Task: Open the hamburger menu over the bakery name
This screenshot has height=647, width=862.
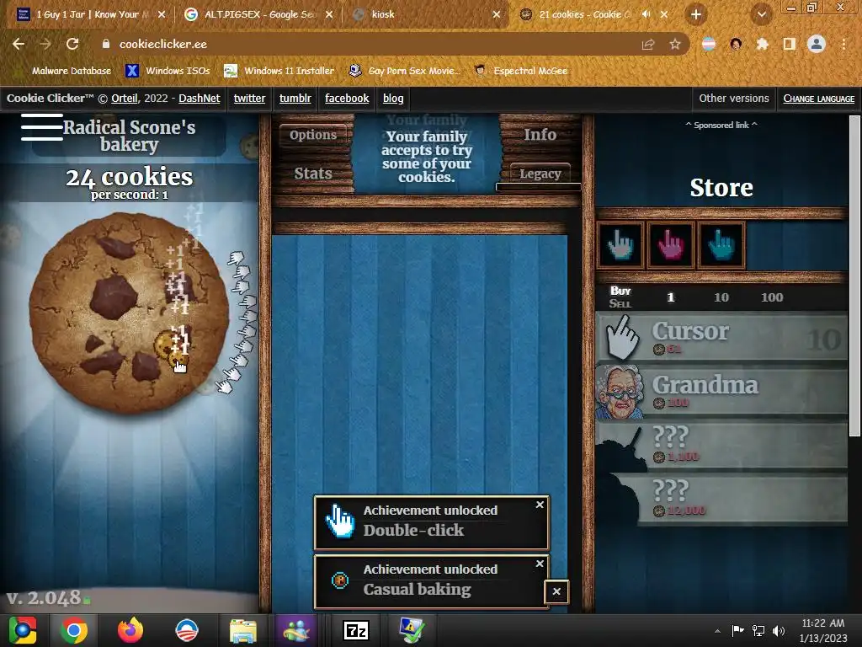Action: point(42,127)
